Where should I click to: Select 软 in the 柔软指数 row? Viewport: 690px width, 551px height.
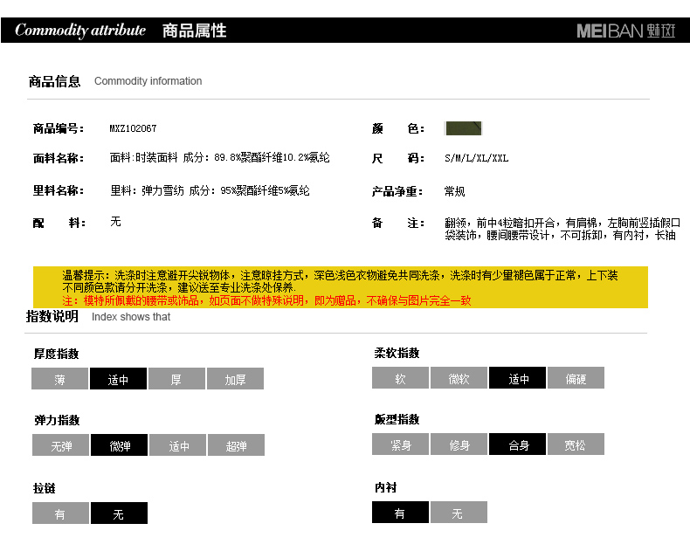[400, 378]
